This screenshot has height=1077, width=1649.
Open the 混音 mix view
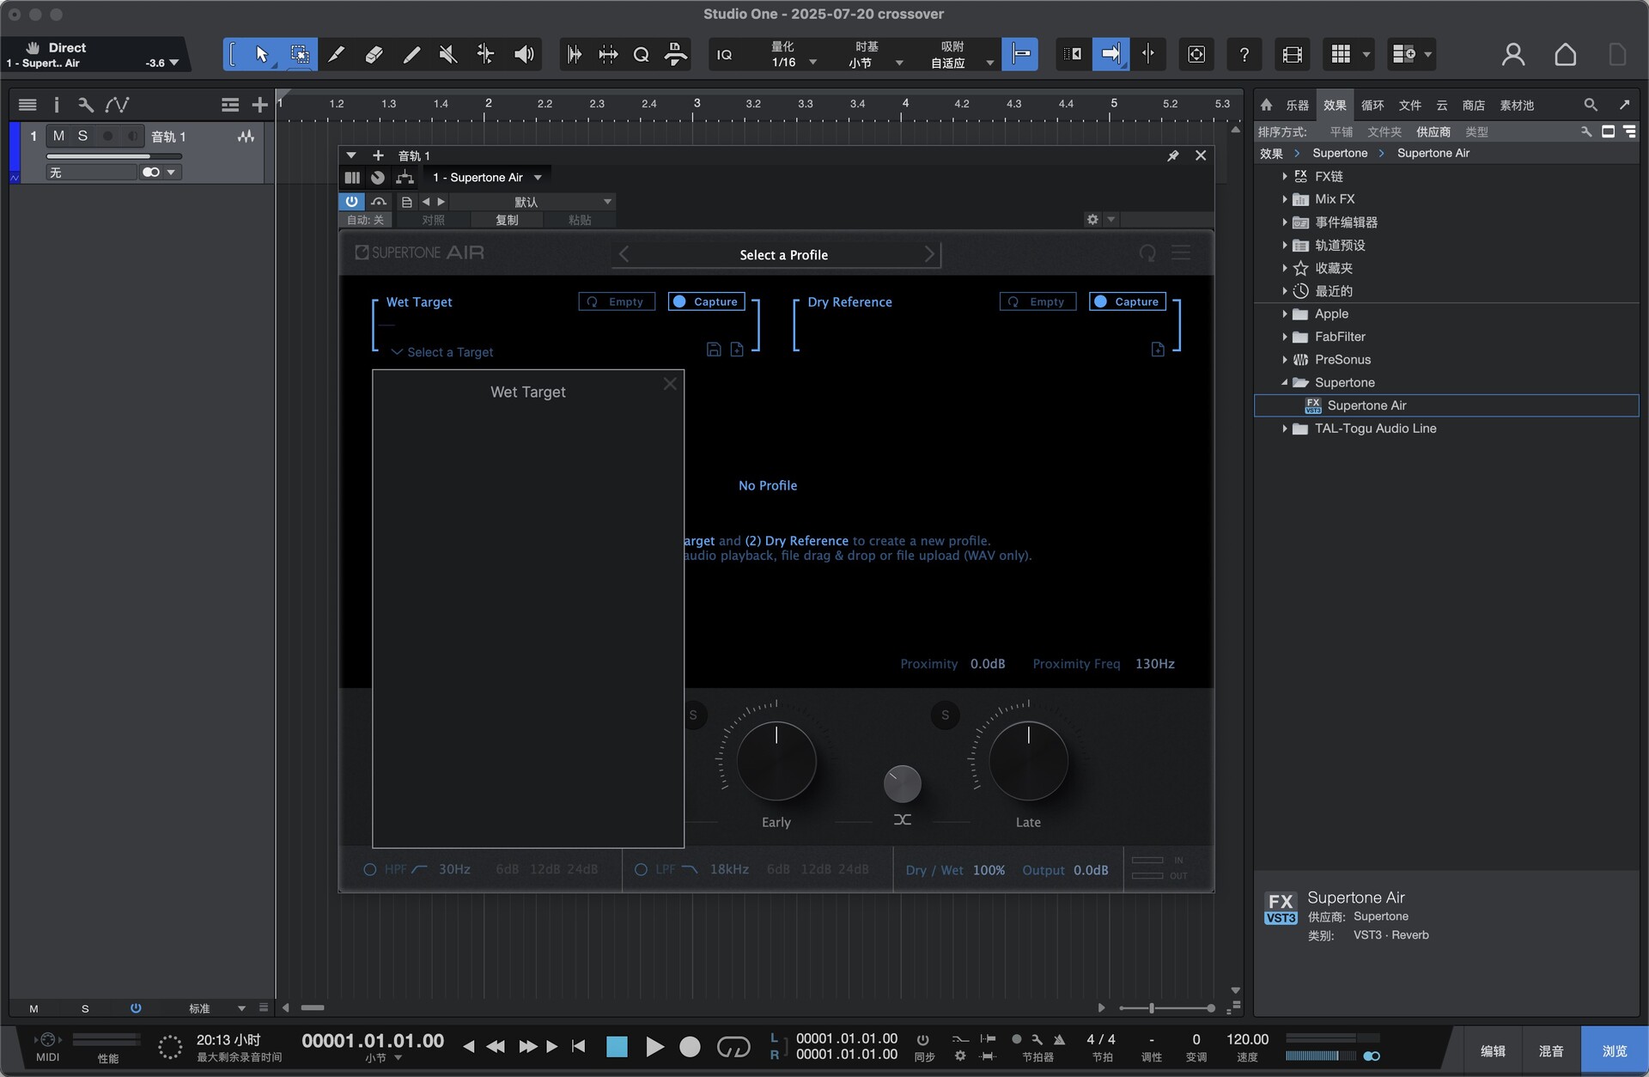click(x=1551, y=1050)
